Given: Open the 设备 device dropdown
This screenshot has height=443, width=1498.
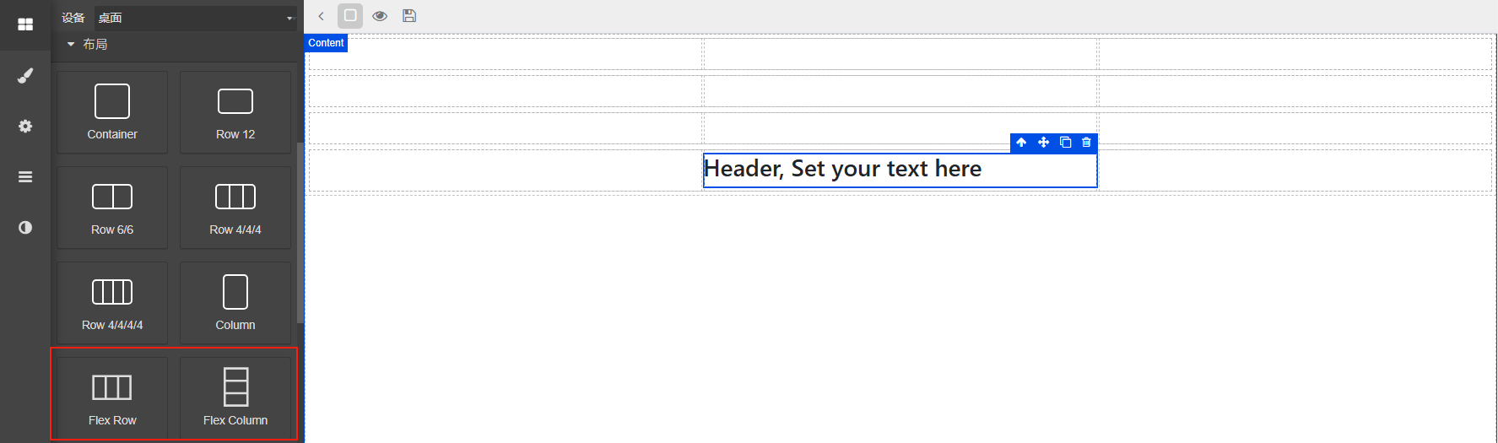Looking at the screenshot, I should tap(195, 18).
